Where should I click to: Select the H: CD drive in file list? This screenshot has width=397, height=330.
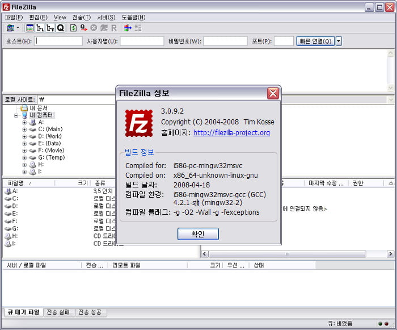coord(8,236)
